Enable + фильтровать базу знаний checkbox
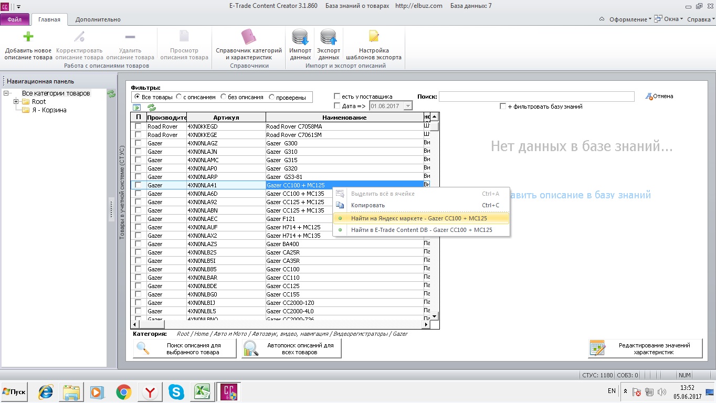Screen dimensions: 716x403 click(503, 107)
